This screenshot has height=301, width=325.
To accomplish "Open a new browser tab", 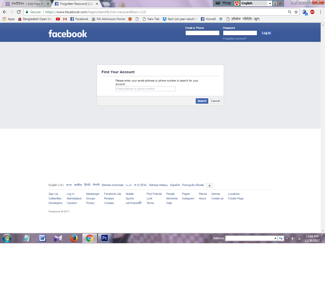I will 106,4.
